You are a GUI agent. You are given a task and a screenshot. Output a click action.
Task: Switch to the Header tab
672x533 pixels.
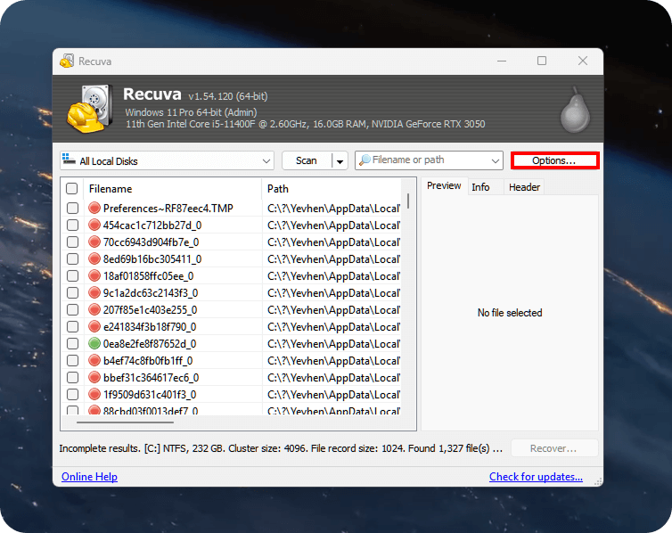[x=524, y=187]
